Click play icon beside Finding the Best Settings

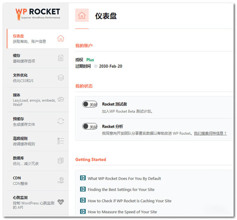click(83, 189)
